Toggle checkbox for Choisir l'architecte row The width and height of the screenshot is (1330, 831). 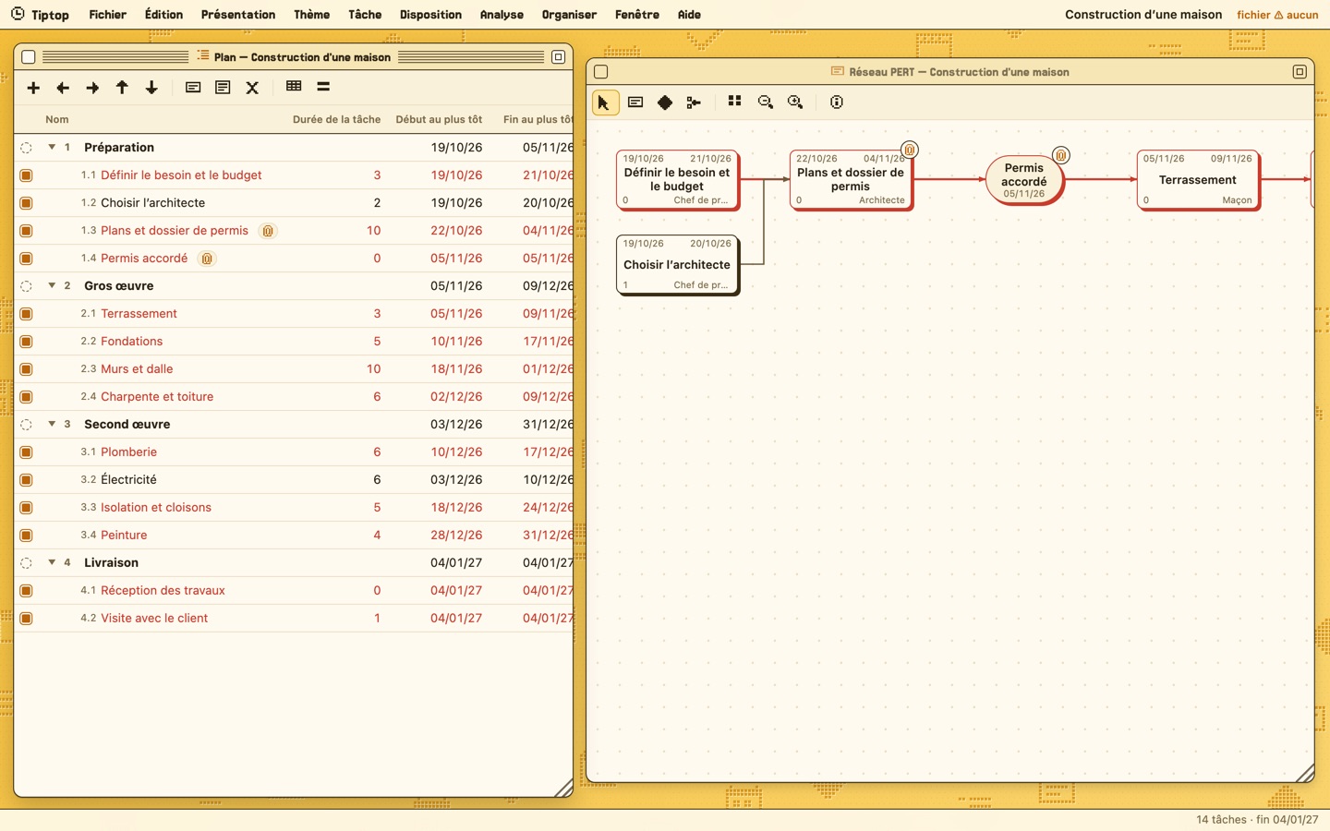27,203
